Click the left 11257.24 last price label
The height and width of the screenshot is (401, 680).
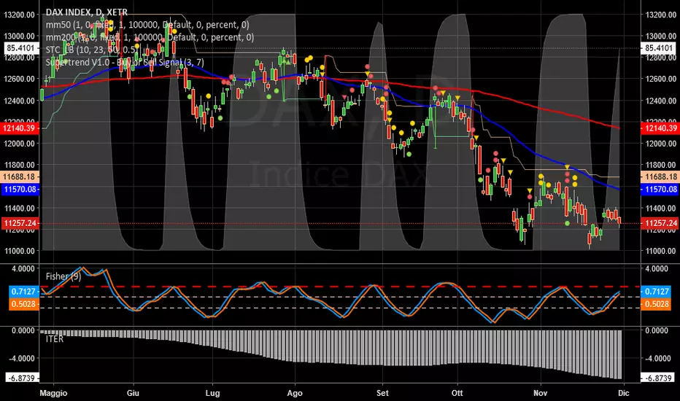coord(20,223)
